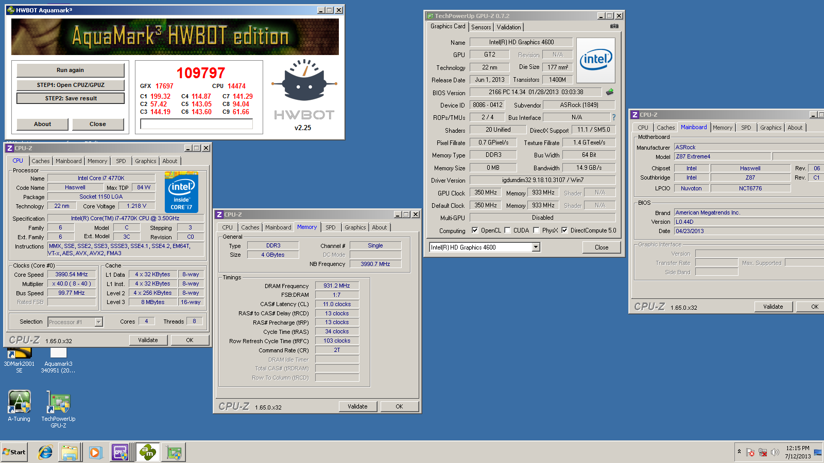
Task: Click the Action Center flag tray icon
Action: (750, 452)
